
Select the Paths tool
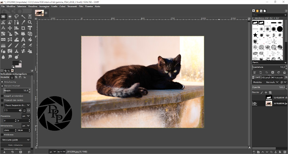(17, 22)
